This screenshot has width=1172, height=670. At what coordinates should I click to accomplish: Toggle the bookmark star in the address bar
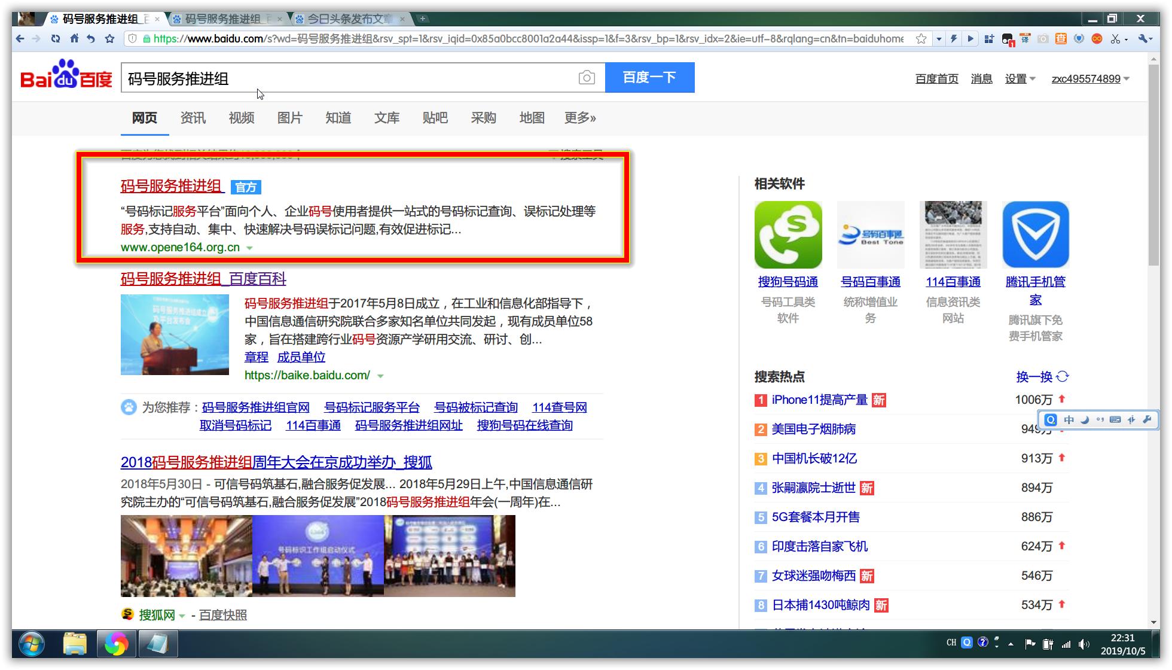coord(921,39)
